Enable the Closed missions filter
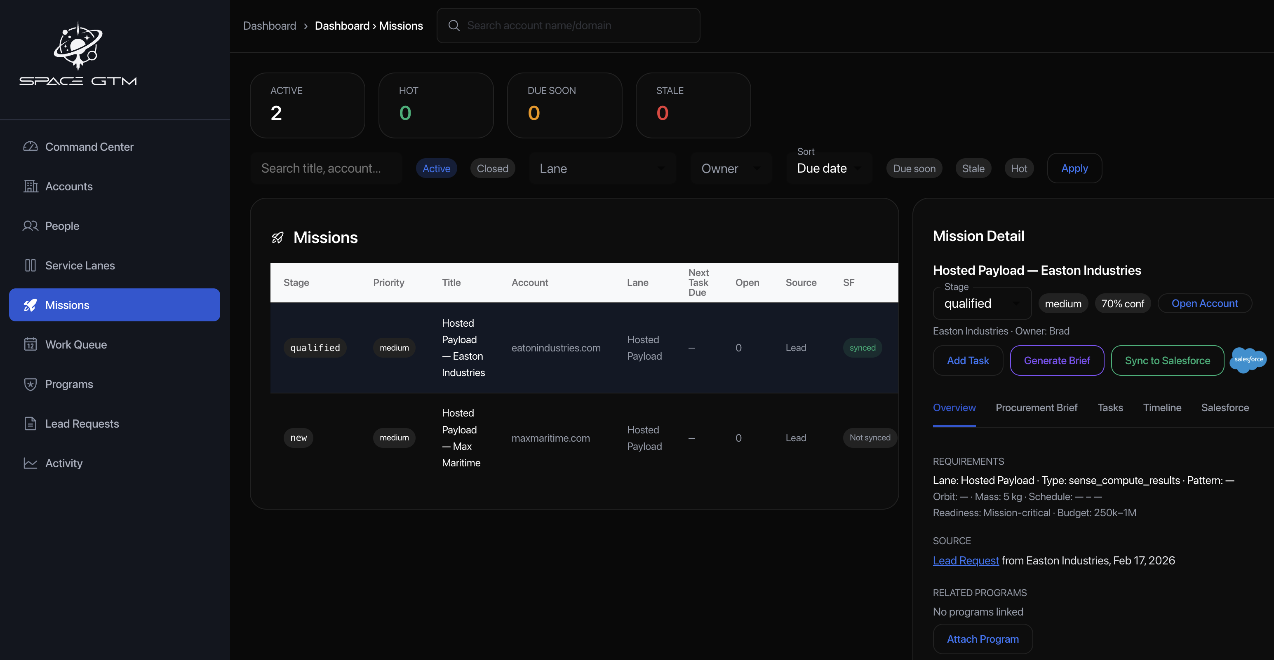 (492, 168)
